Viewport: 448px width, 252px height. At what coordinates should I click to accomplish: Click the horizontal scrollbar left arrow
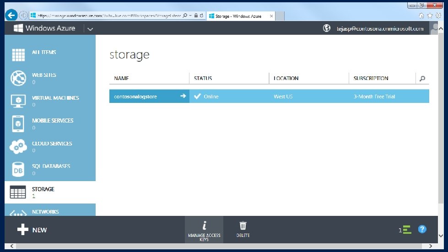click(12, 246)
